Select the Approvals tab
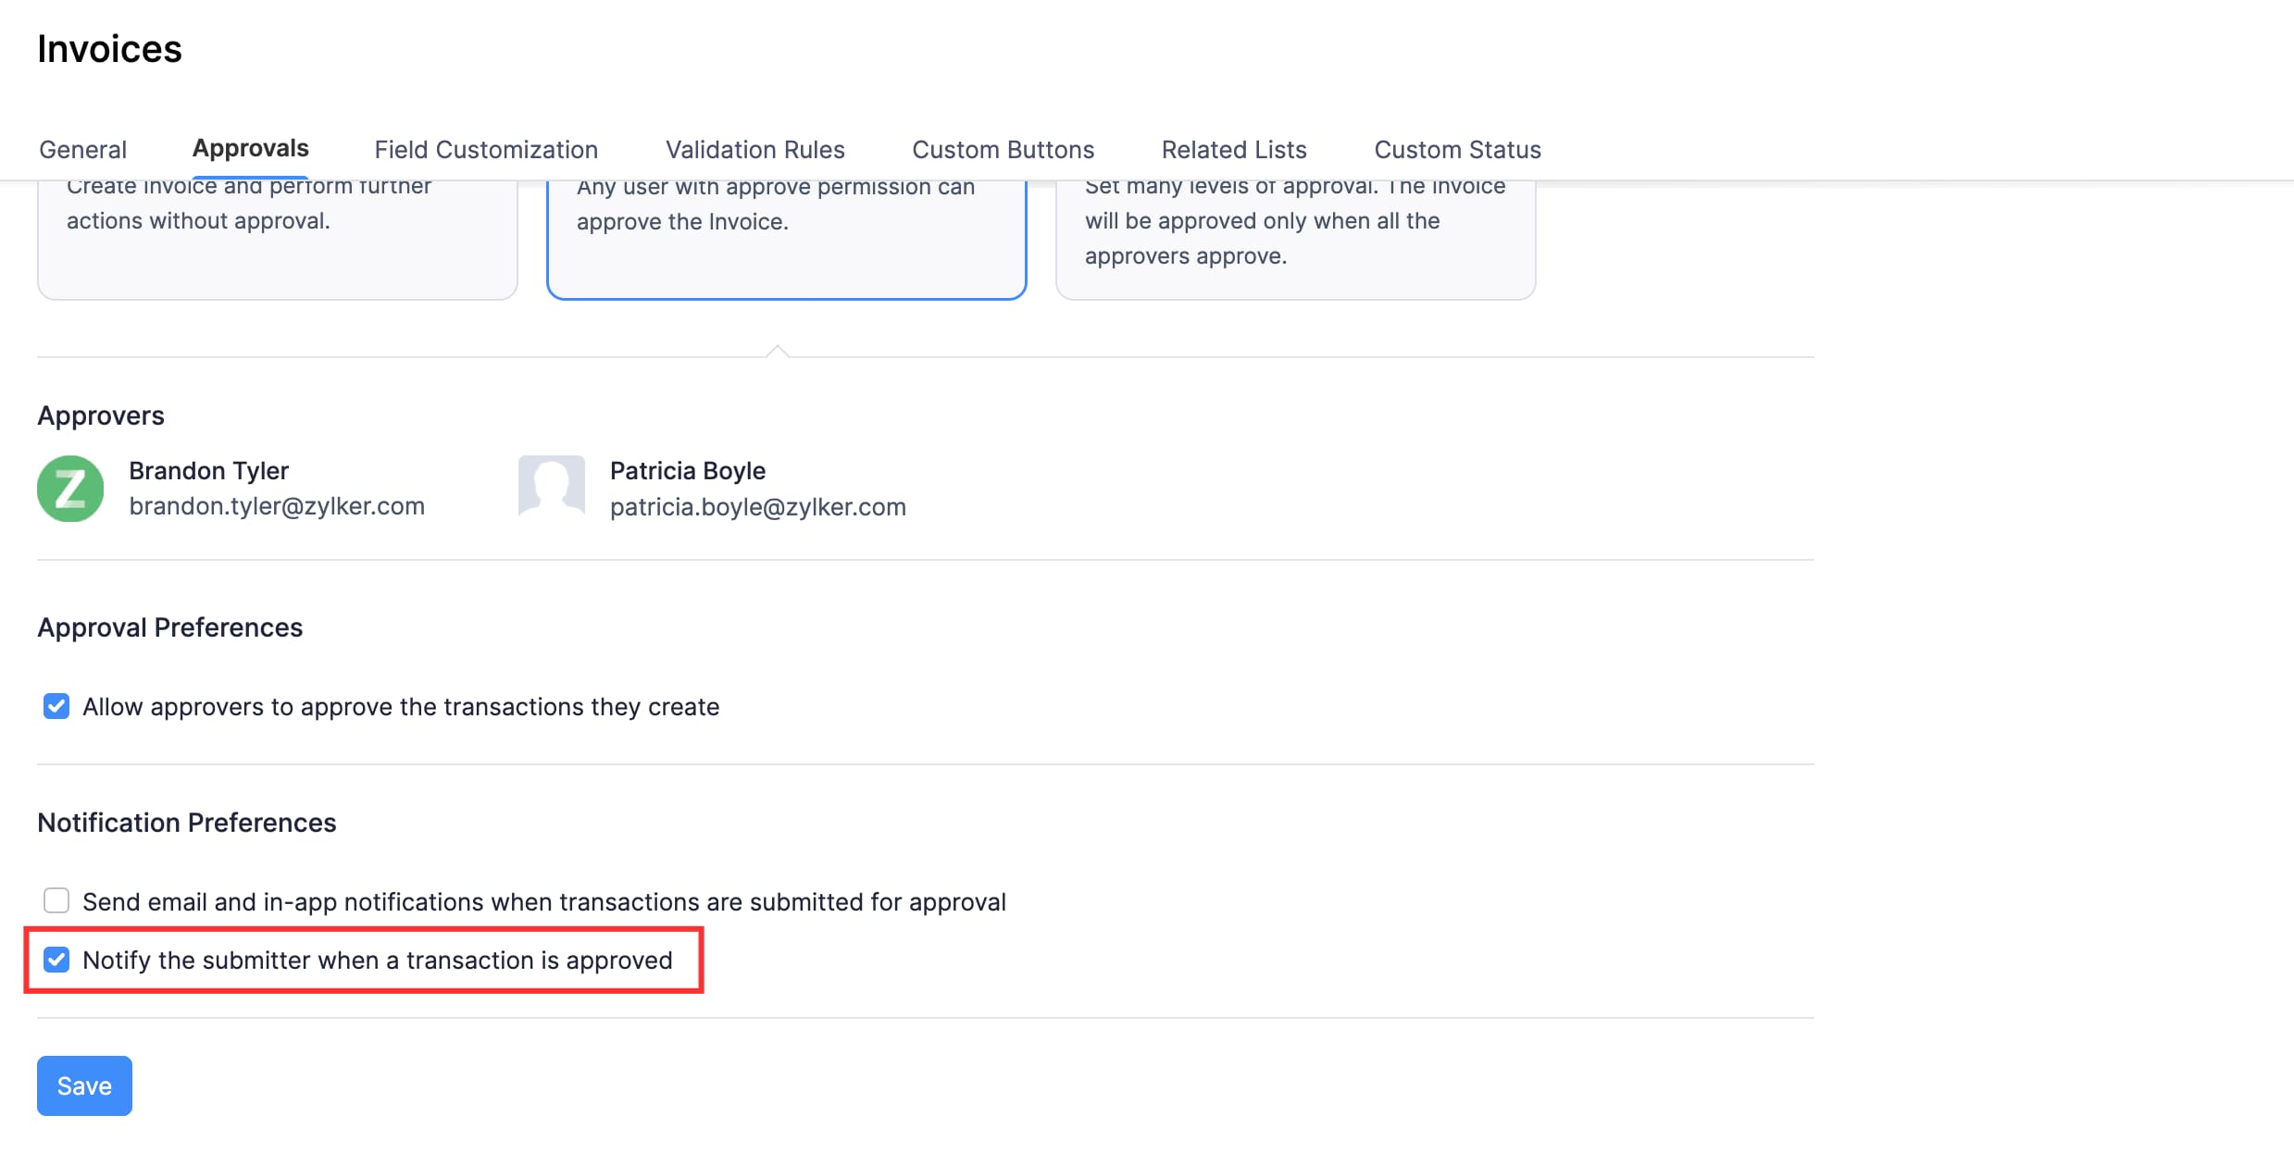2294x1153 pixels. 249,149
